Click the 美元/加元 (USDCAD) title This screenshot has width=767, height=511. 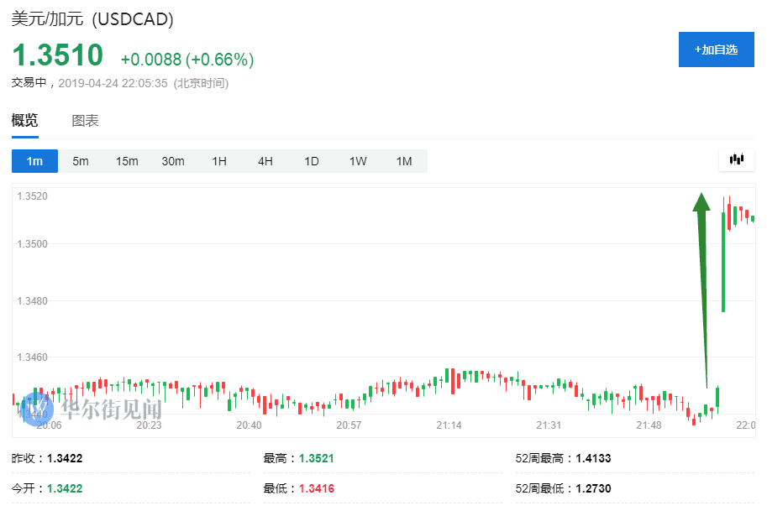(92, 19)
